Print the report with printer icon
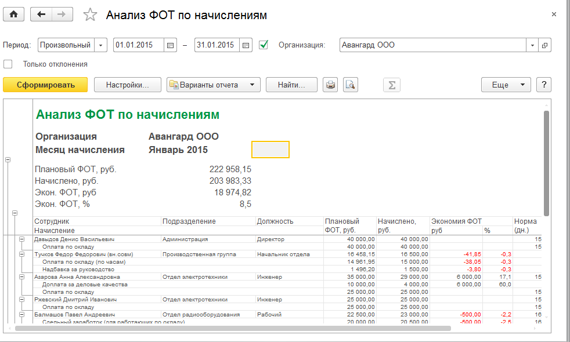Viewport: 570px width, 342px height. coord(330,85)
